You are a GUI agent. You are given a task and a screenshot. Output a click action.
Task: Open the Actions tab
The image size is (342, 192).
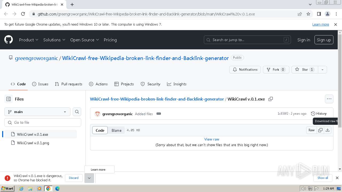98,84
